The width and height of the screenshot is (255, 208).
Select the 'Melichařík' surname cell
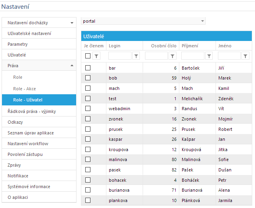click(198, 98)
